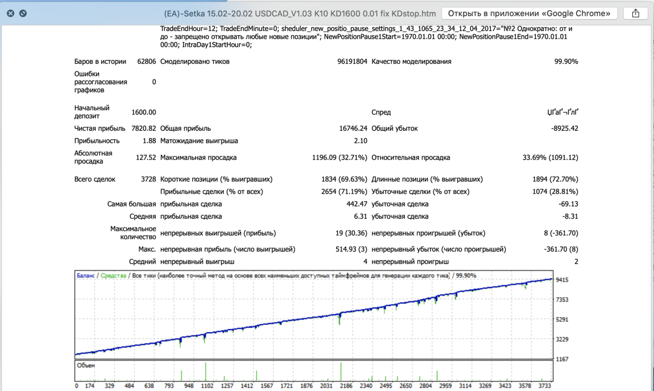This screenshot has width=654, height=391.
Task: Click the "Максимальная просадка" label
Action: pyautogui.click(x=198, y=158)
